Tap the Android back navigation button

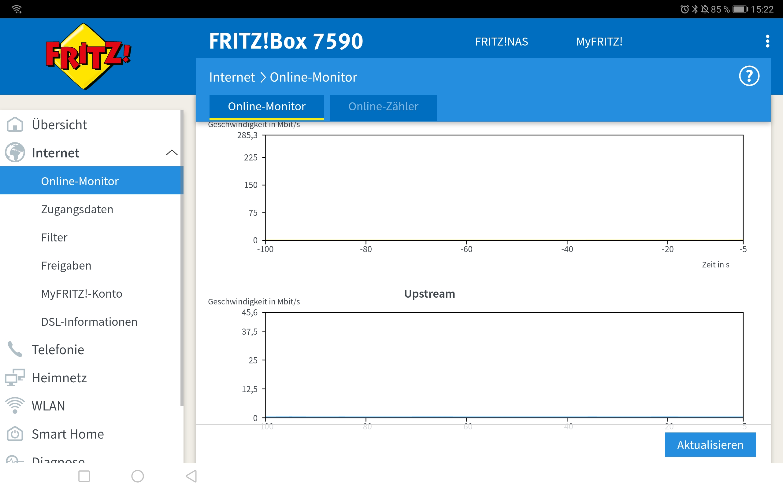point(191,476)
